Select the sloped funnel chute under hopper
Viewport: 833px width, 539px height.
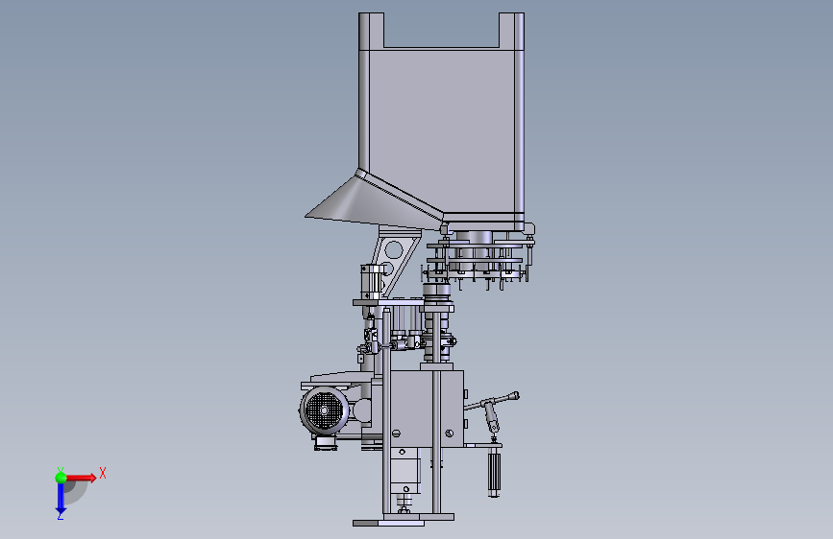point(374,201)
